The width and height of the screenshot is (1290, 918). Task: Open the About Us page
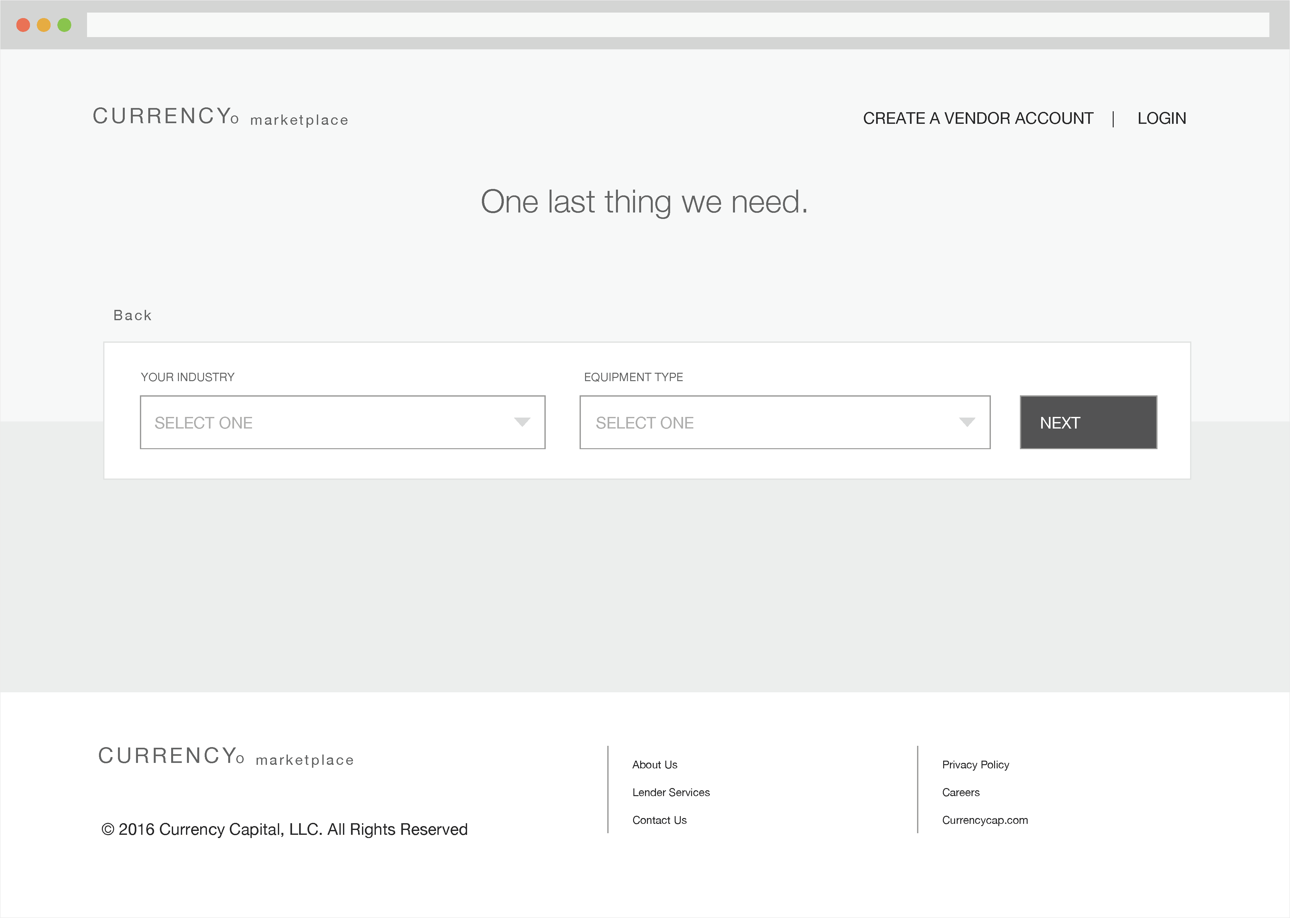pyautogui.click(x=655, y=764)
